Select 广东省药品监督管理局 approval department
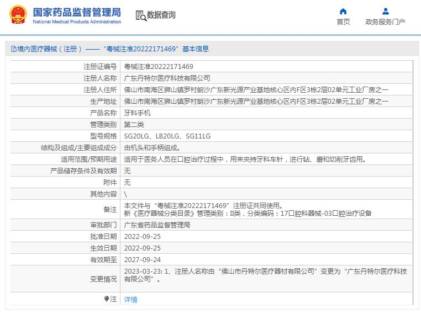421x314 pixels. pos(157,225)
